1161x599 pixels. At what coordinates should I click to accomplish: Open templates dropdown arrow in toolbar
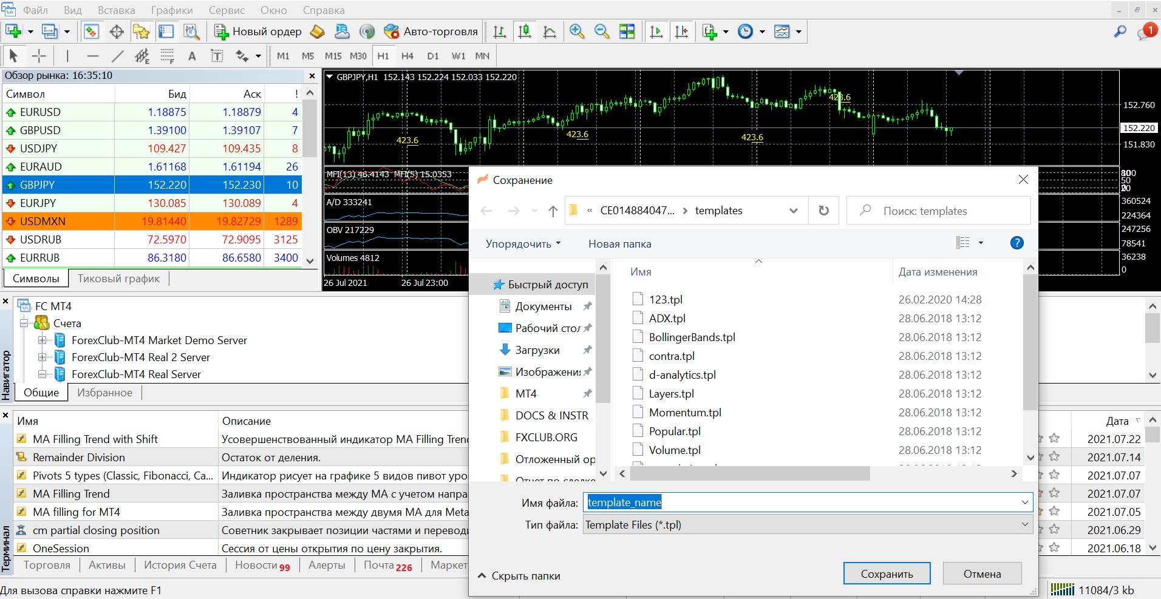[798, 32]
